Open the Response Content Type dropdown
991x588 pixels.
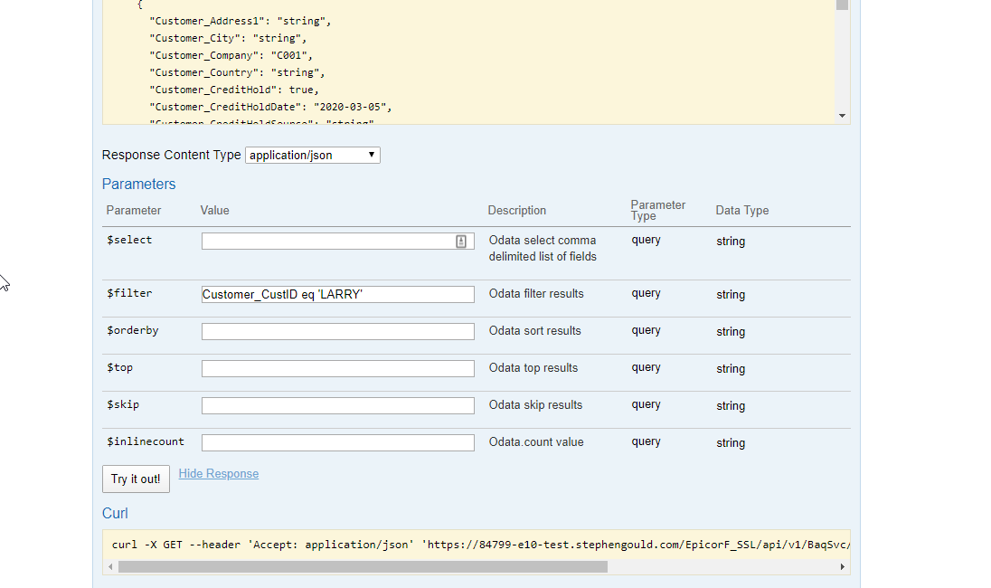(313, 155)
